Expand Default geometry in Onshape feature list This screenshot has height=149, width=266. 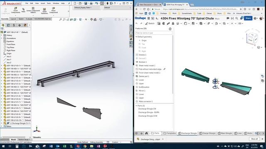coord(136,37)
